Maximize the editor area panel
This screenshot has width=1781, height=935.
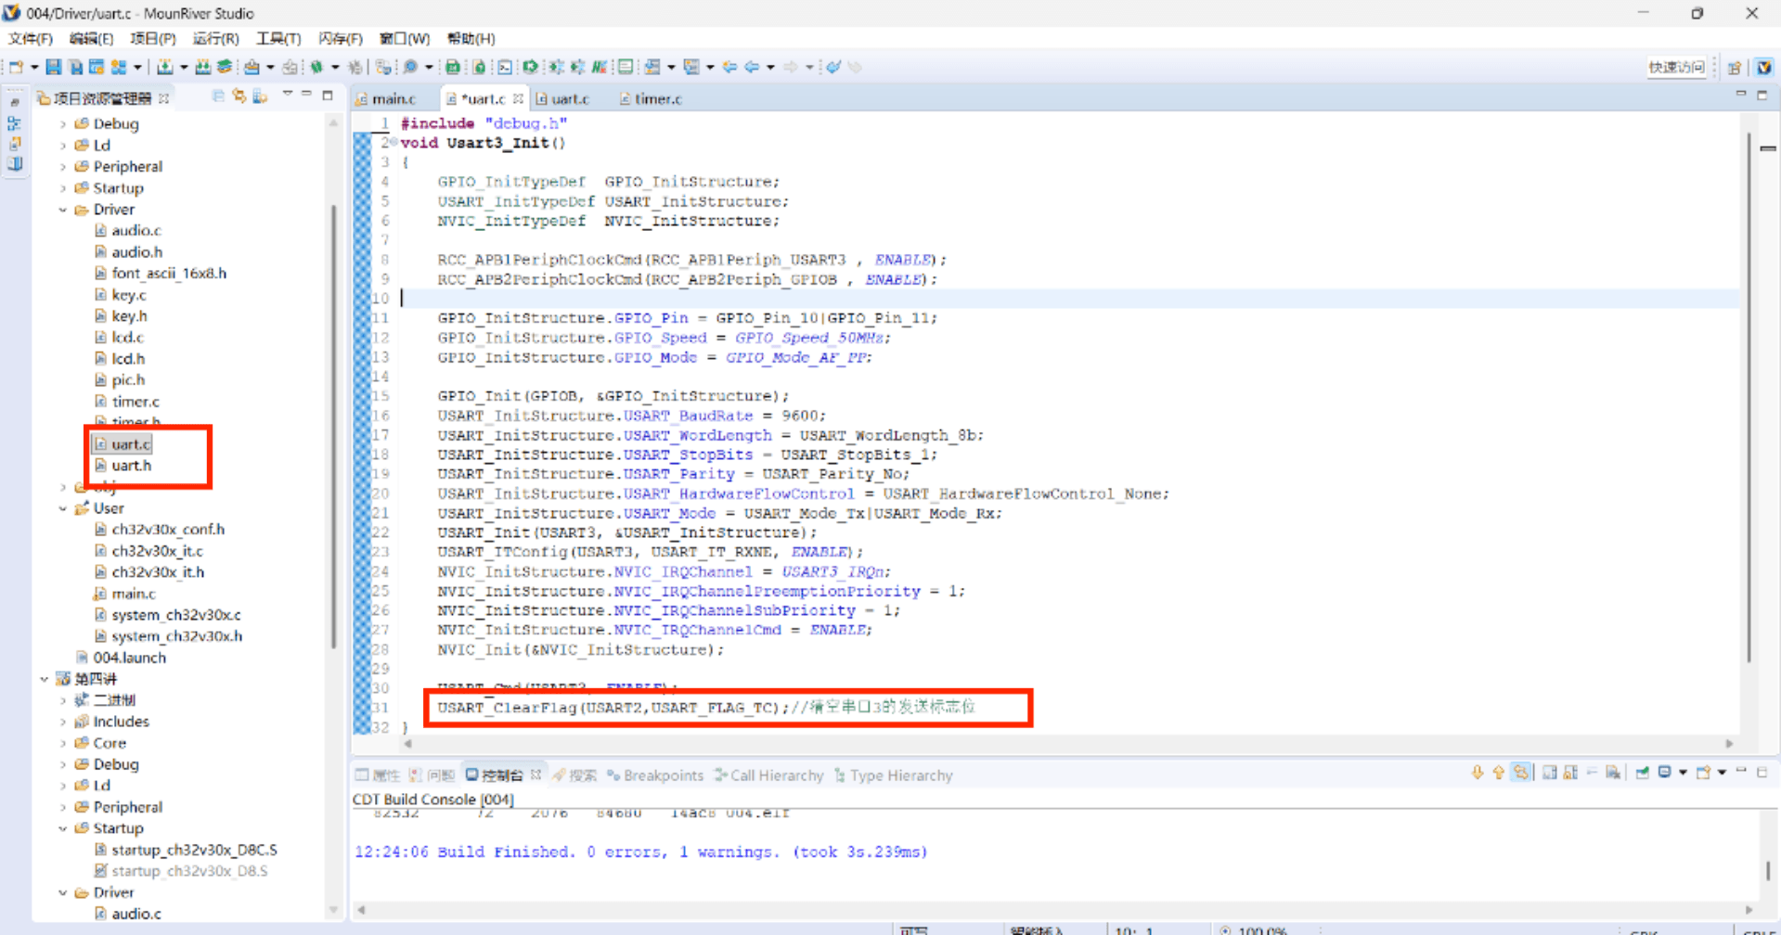[1762, 96]
